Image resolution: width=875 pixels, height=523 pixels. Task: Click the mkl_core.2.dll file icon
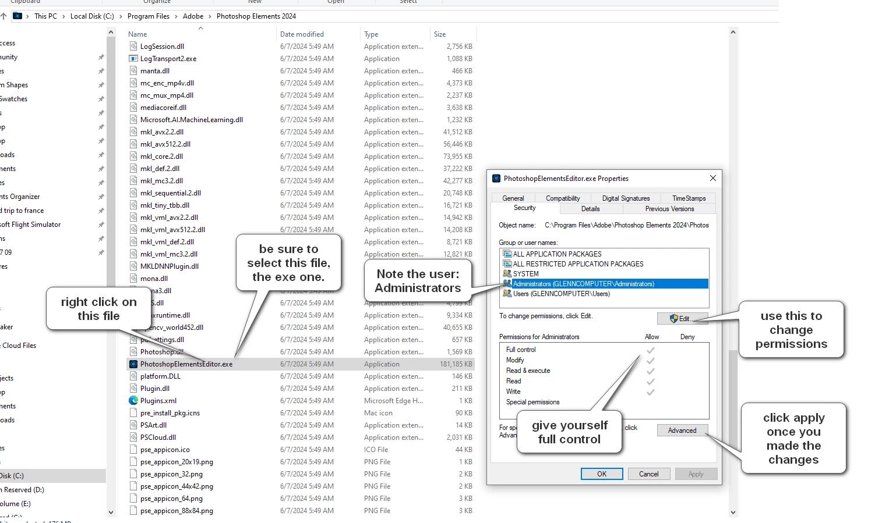click(133, 156)
